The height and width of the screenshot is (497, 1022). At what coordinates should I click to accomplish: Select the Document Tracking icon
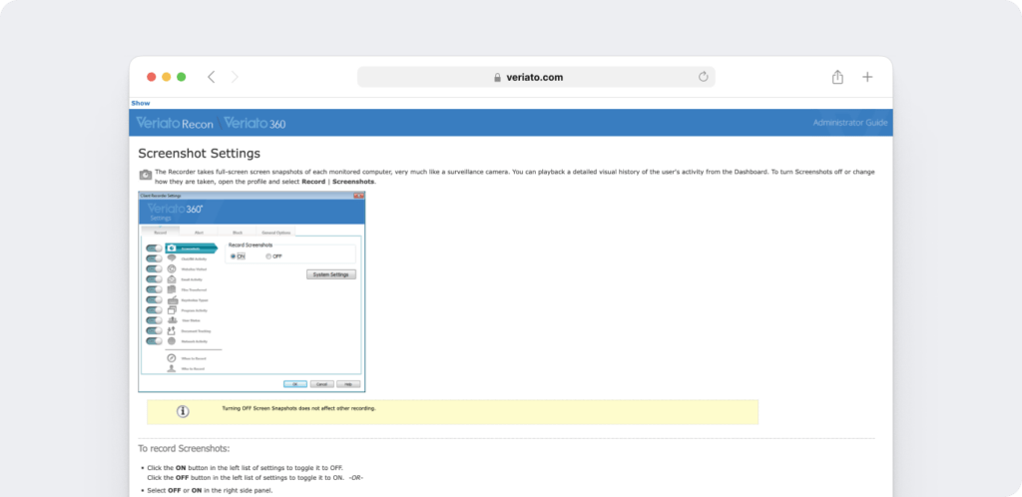point(172,331)
